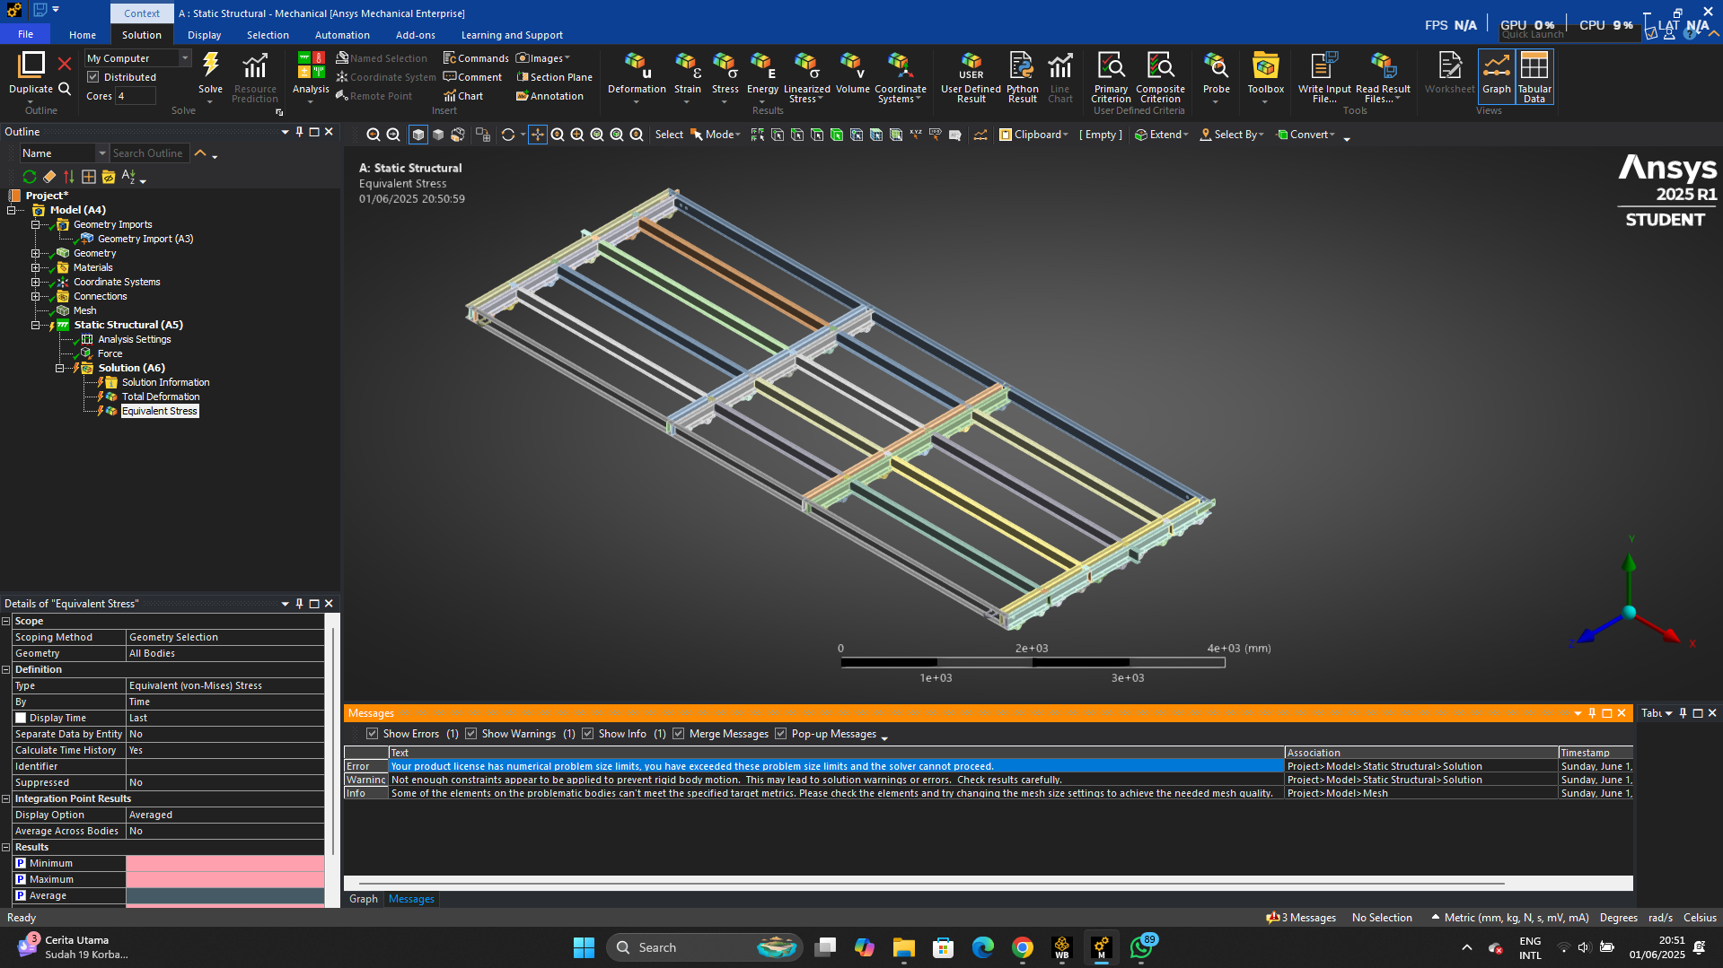Toggle the Minimum parameter checkbox
Image resolution: width=1723 pixels, height=968 pixels.
click(21, 863)
